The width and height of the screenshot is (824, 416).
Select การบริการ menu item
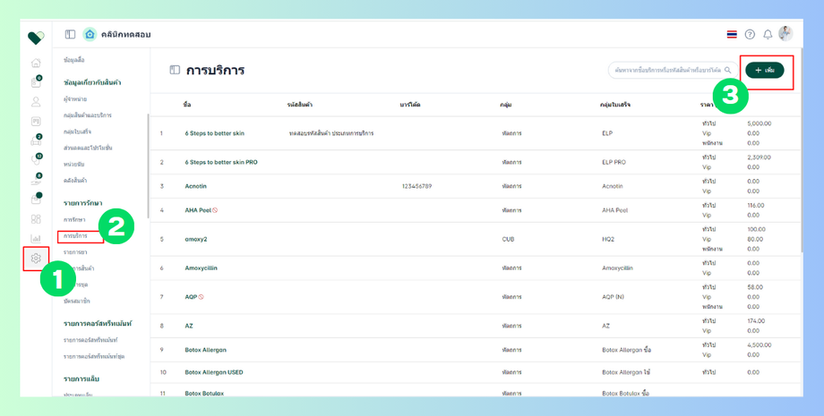pos(75,236)
